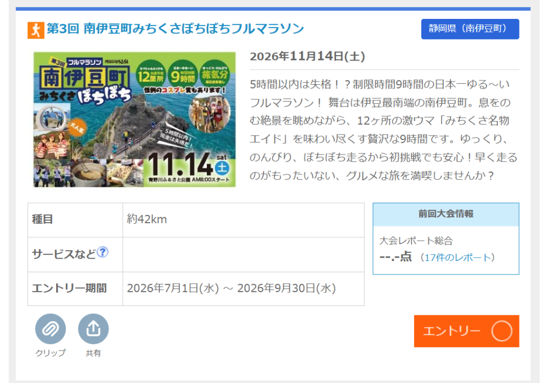This screenshot has width=553, height=383.
Task: Click the orange runner icon beside the title
Action: 36,30
